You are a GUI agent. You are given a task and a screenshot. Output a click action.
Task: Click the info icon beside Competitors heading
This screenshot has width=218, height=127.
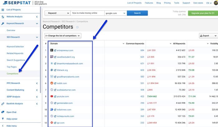(77, 27)
